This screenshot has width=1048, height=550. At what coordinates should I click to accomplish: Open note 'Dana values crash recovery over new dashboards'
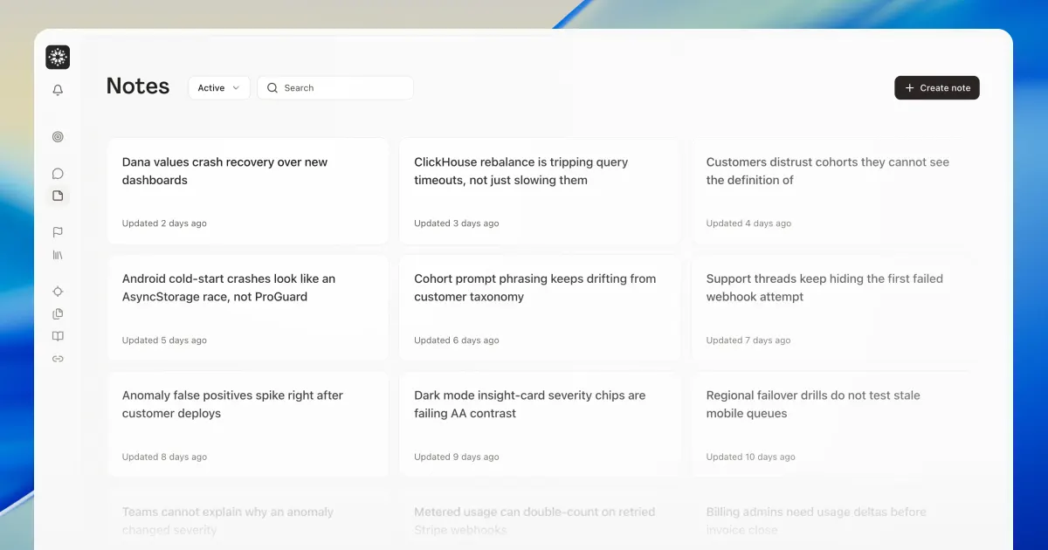(x=248, y=191)
